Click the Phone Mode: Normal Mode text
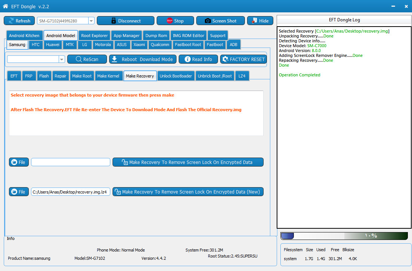This screenshot has width=412, height=271. coord(121,250)
